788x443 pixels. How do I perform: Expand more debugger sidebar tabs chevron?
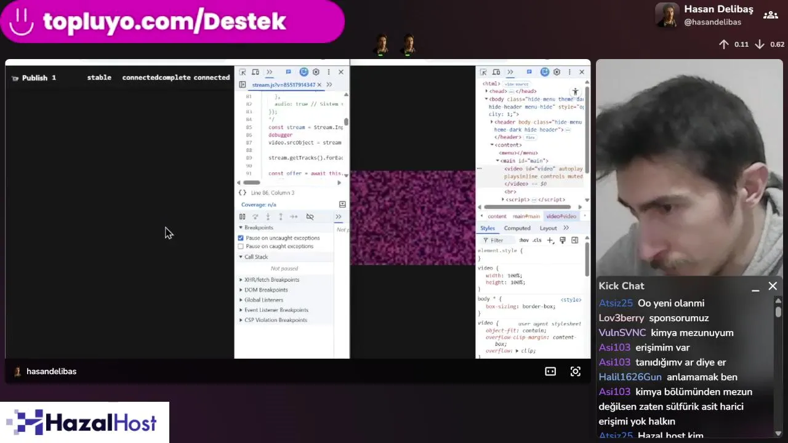point(338,217)
